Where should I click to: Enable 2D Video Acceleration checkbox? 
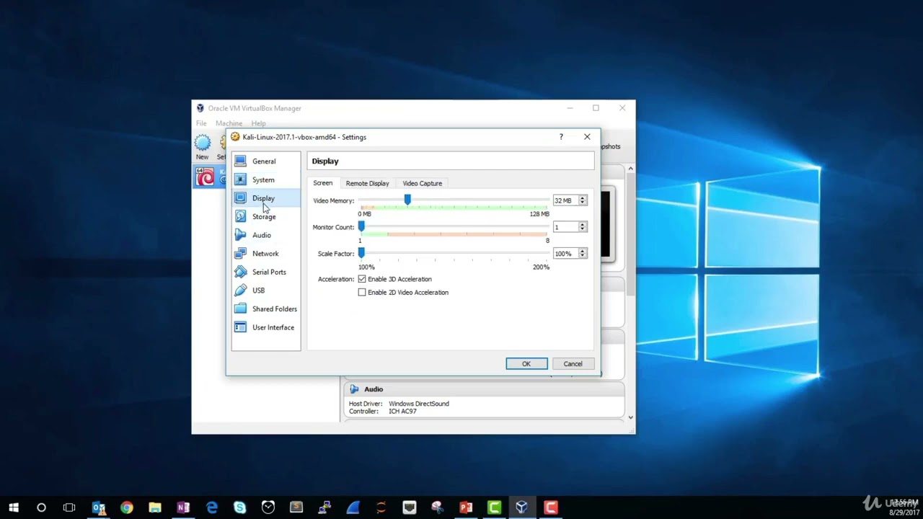[x=362, y=292]
